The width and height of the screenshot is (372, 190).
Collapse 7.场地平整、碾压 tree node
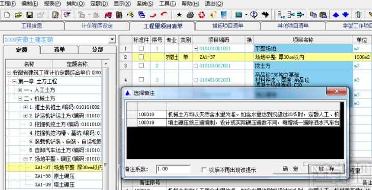coord(25,159)
